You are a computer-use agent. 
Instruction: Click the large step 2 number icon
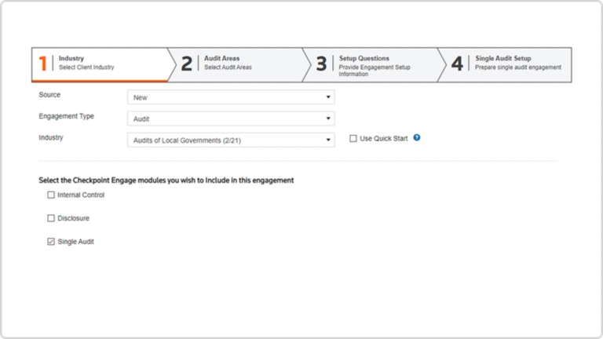tap(187, 64)
